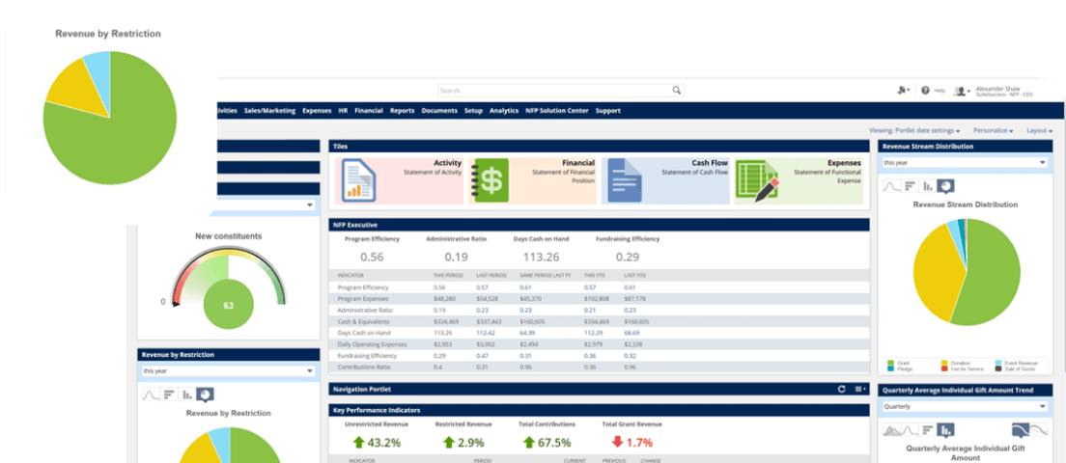Click the Days Cash on Hand 113.26 figure
This screenshot has width=1066, height=463.
[541, 258]
